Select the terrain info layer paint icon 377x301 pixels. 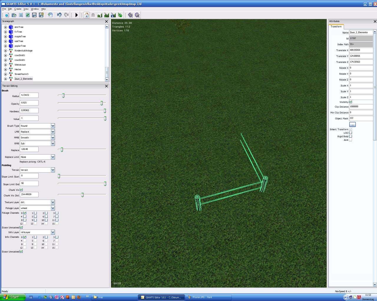113,15
